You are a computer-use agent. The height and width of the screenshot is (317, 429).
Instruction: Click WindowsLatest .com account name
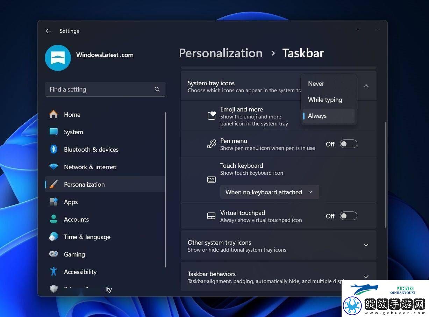105,55
